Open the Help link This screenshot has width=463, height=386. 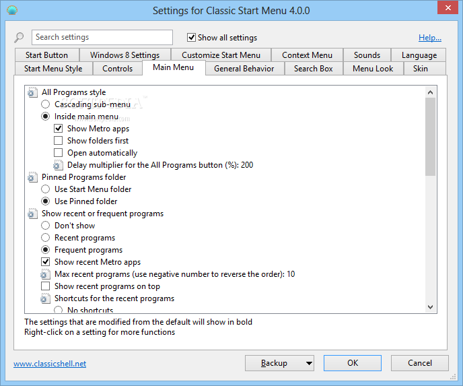tap(430, 38)
